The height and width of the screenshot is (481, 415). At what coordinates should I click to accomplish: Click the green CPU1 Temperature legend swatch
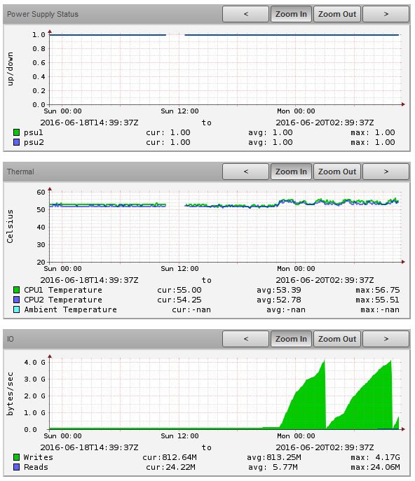click(17, 290)
